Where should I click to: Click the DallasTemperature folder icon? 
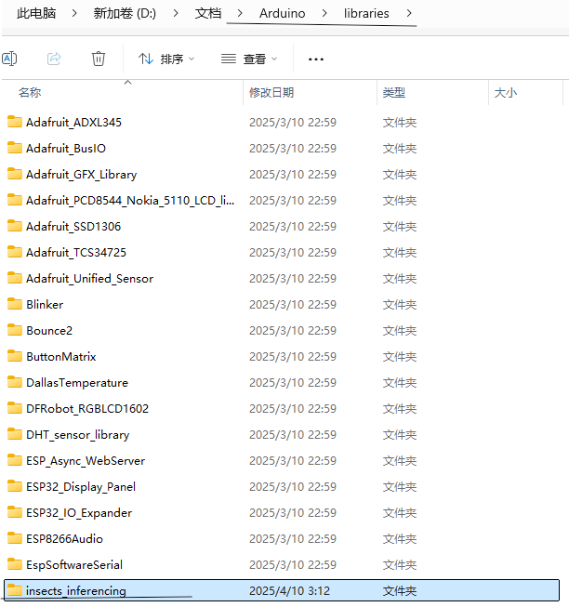coord(15,382)
